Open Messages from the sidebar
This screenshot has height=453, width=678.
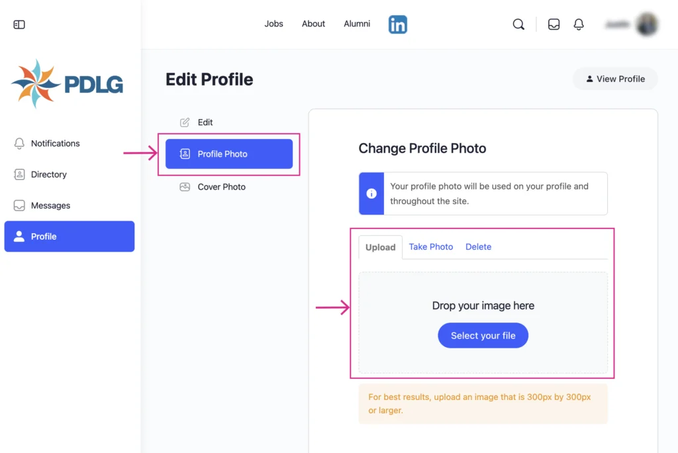click(50, 205)
